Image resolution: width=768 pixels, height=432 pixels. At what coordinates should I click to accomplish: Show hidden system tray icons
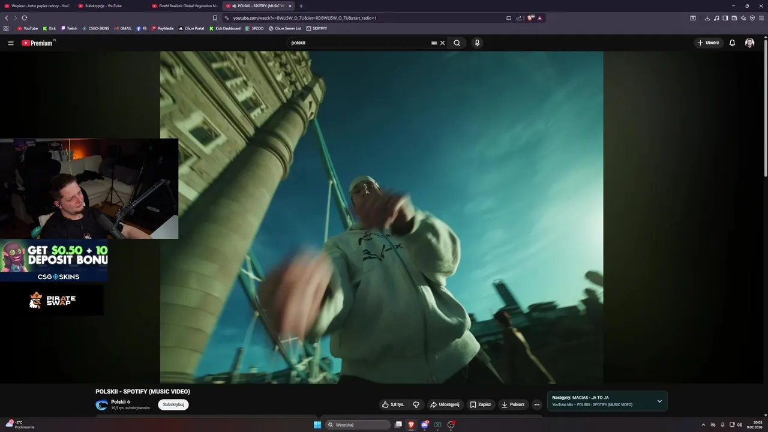[x=703, y=425]
